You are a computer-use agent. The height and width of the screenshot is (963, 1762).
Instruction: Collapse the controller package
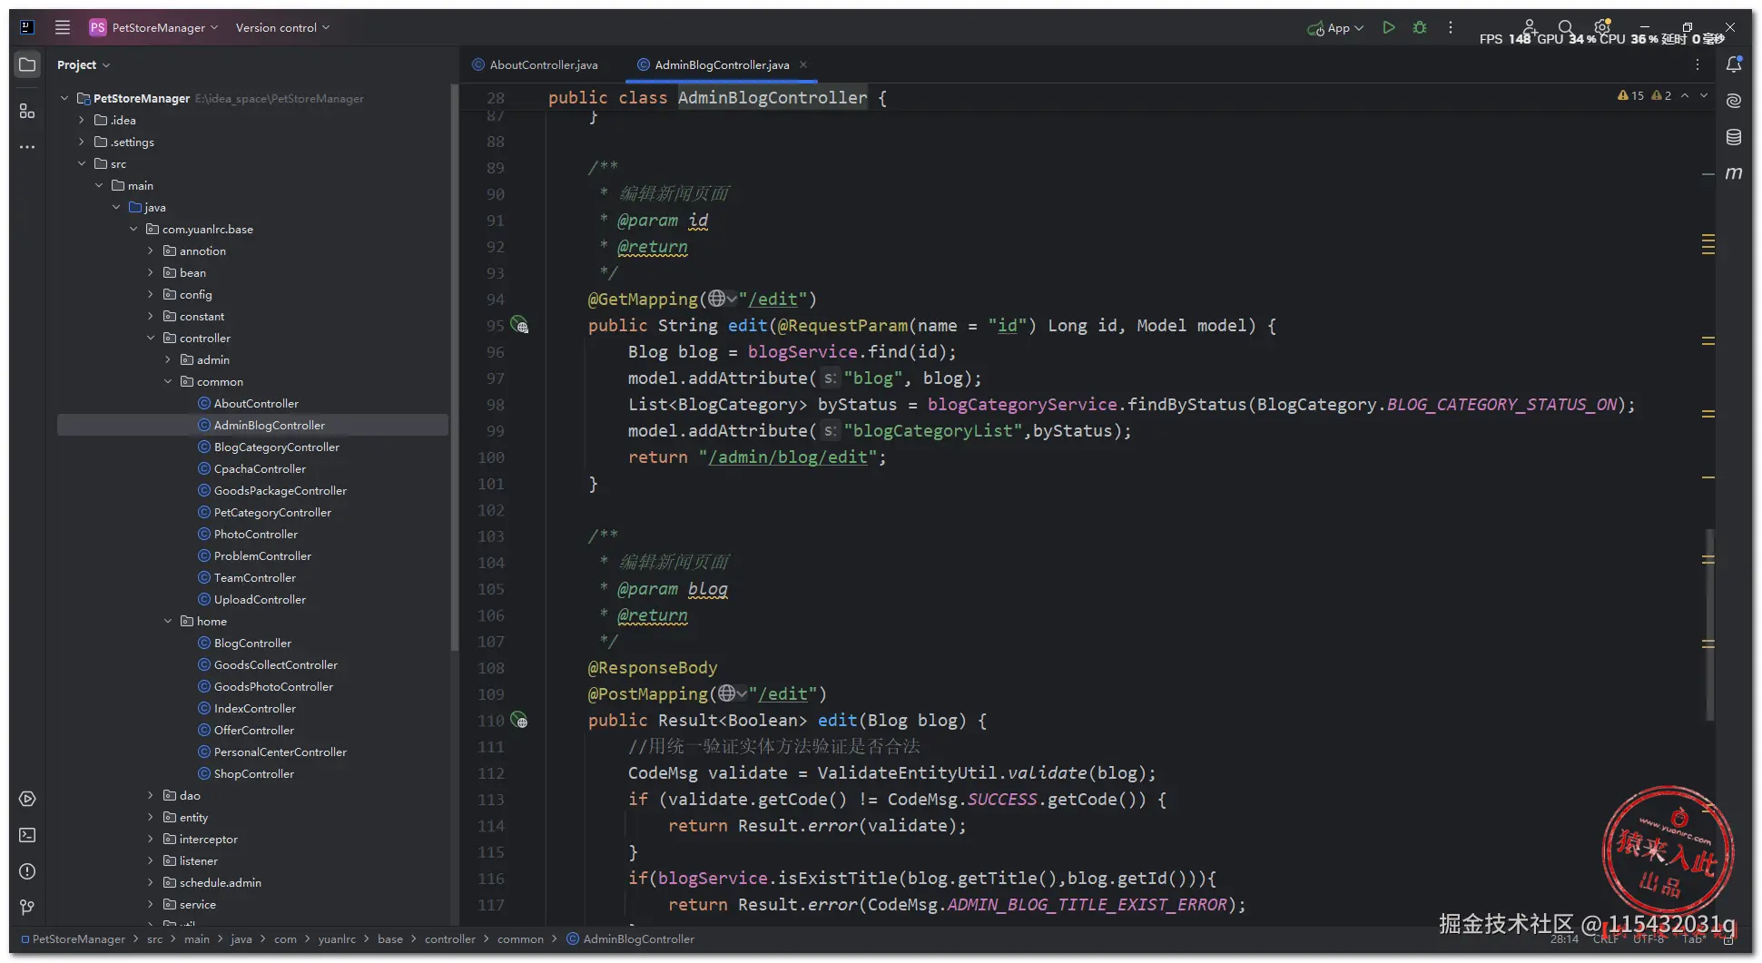click(151, 338)
